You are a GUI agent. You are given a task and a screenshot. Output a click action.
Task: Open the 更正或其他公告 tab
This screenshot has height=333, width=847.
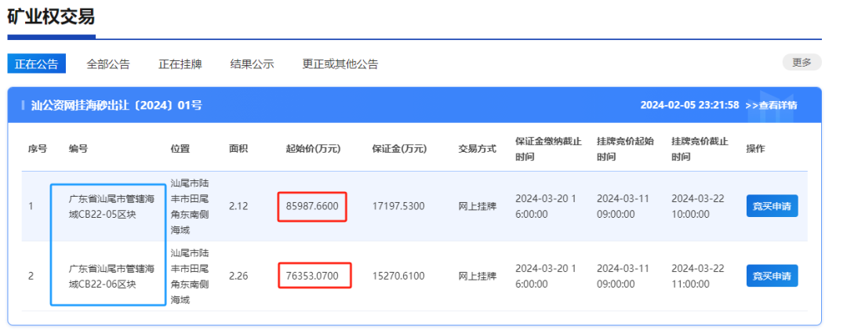[x=340, y=64]
